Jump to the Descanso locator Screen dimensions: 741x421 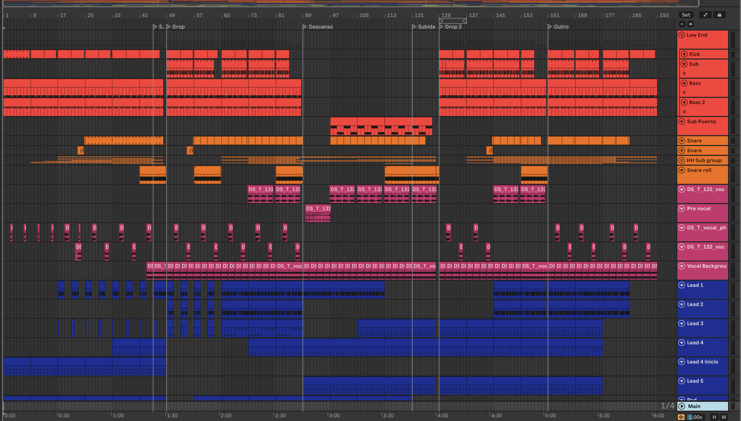tap(305, 27)
